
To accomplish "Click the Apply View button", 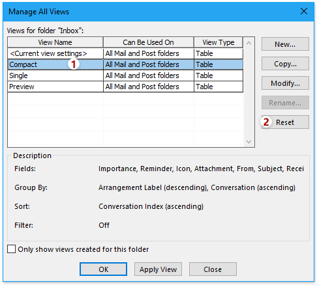I will 158,269.
